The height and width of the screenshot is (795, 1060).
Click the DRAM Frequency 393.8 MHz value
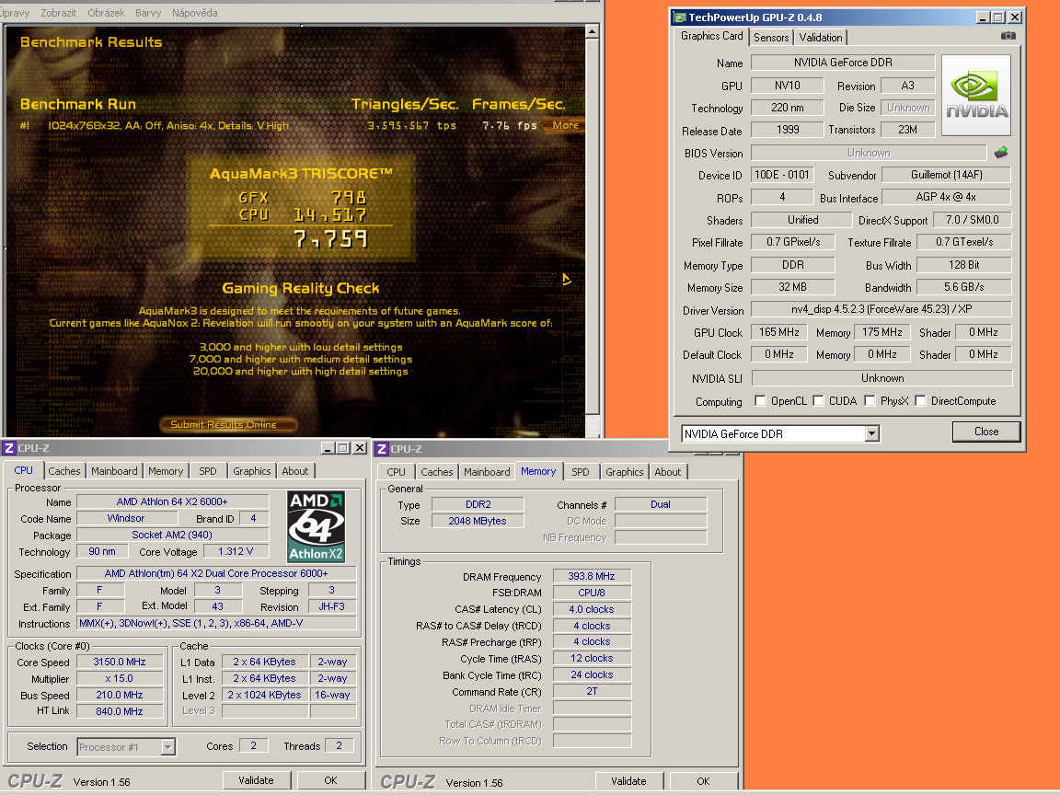pyautogui.click(x=592, y=577)
